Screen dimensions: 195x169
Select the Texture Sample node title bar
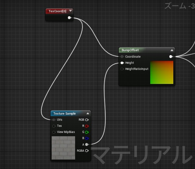tap(71, 114)
